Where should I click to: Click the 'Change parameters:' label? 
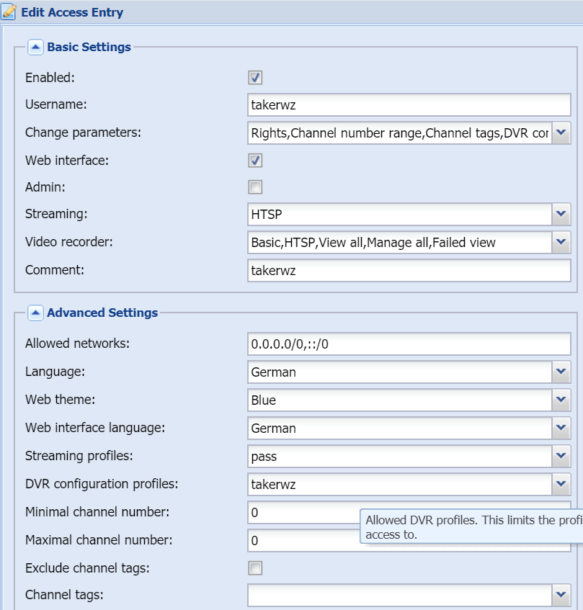pyautogui.click(x=84, y=133)
